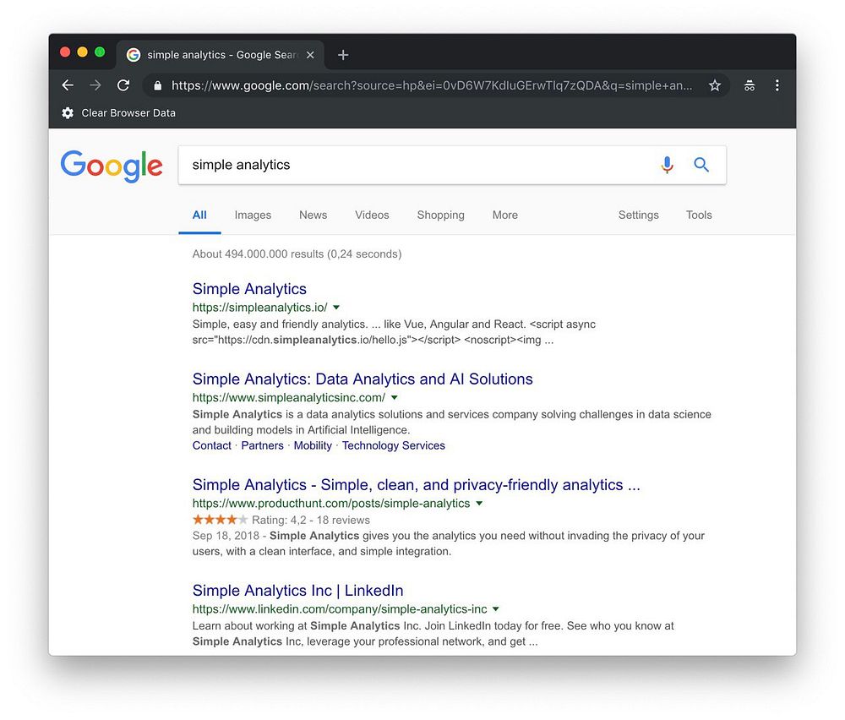Viewport: 845px width, 720px height.
Task: Open a new tab with plus button
Action: pyautogui.click(x=343, y=55)
